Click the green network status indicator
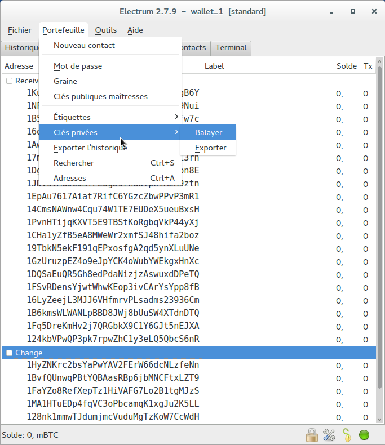Screen dimensions: 385x445 pos(364,435)
